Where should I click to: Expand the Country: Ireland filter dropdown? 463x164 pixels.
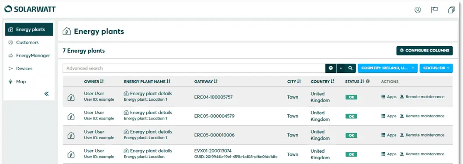tap(388, 68)
